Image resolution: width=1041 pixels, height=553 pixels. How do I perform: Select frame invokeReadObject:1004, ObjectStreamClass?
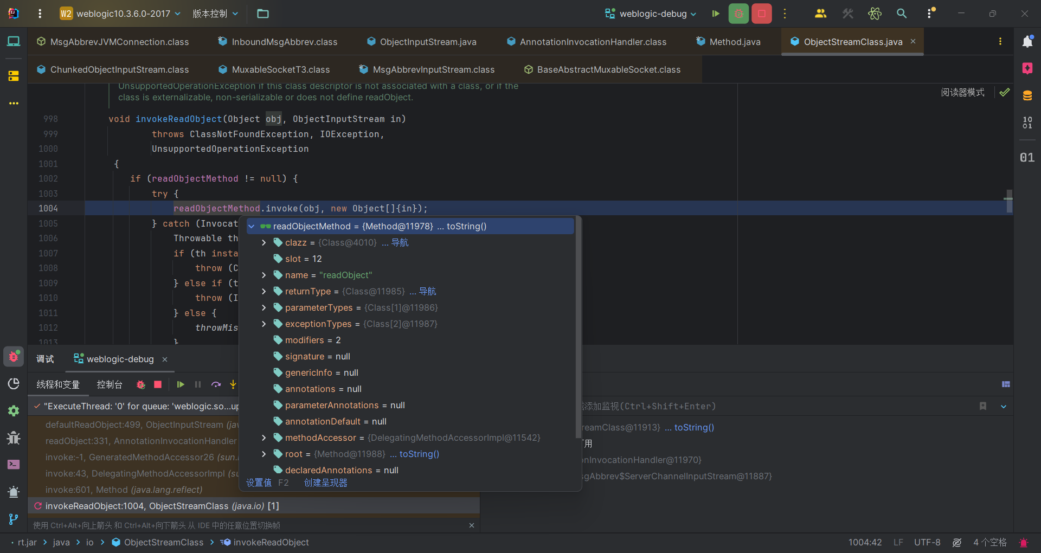click(x=254, y=506)
